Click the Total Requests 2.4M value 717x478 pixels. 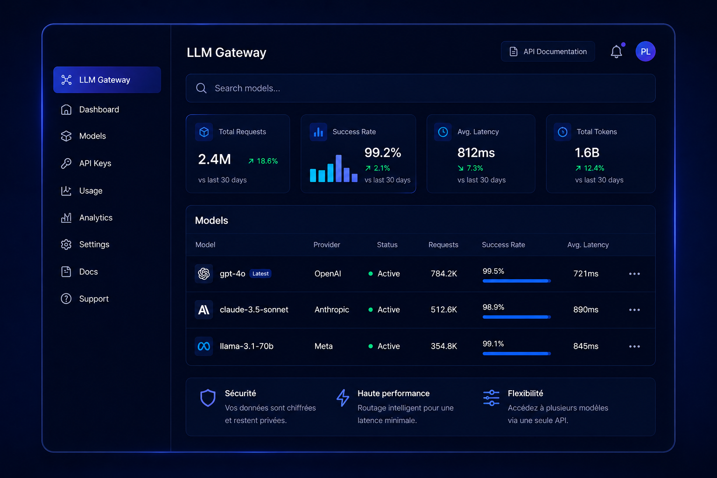tap(214, 160)
